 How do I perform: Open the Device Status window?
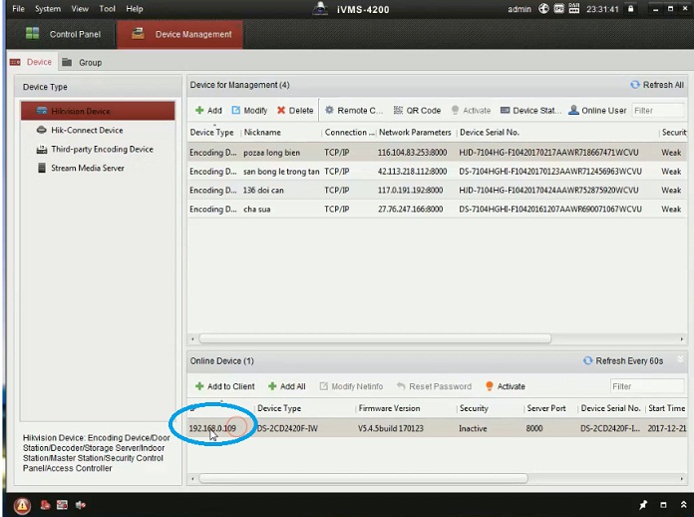click(530, 111)
